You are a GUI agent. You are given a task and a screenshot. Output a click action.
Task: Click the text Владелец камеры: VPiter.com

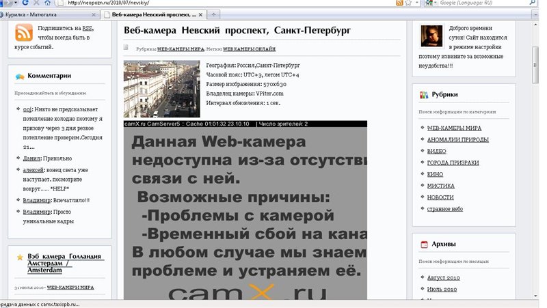245,94
